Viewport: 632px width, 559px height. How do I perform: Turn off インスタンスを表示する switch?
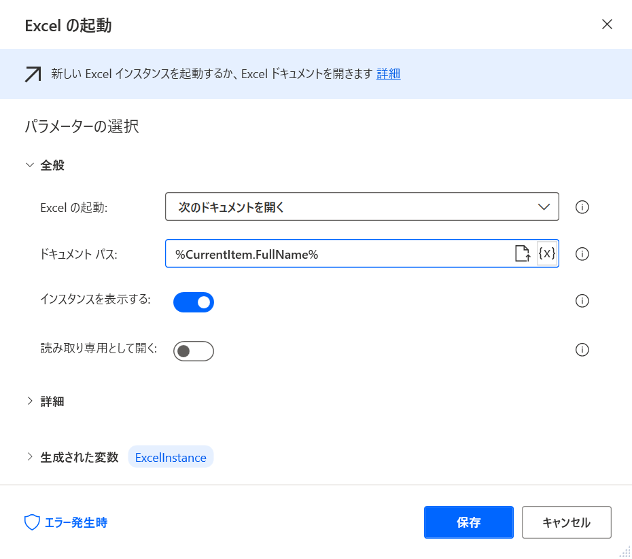point(194,302)
